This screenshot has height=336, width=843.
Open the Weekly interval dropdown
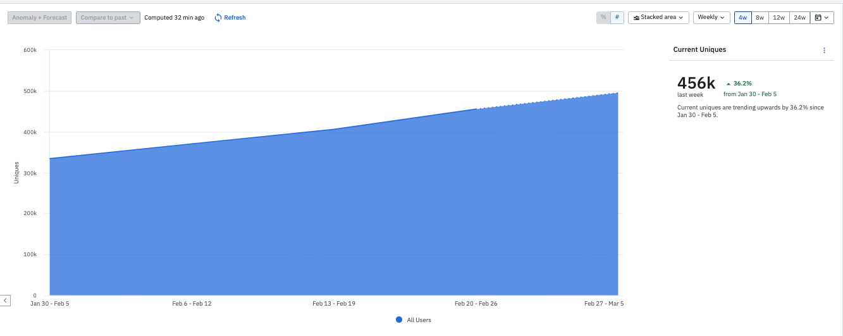[711, 18]
